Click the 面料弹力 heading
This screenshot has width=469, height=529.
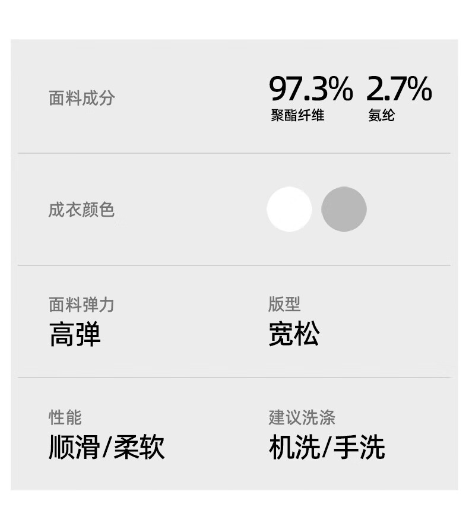pyautogui.click(x=81, y=305)
